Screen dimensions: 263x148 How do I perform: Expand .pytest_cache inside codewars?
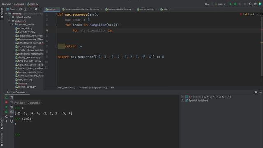[x=12, y=25]
